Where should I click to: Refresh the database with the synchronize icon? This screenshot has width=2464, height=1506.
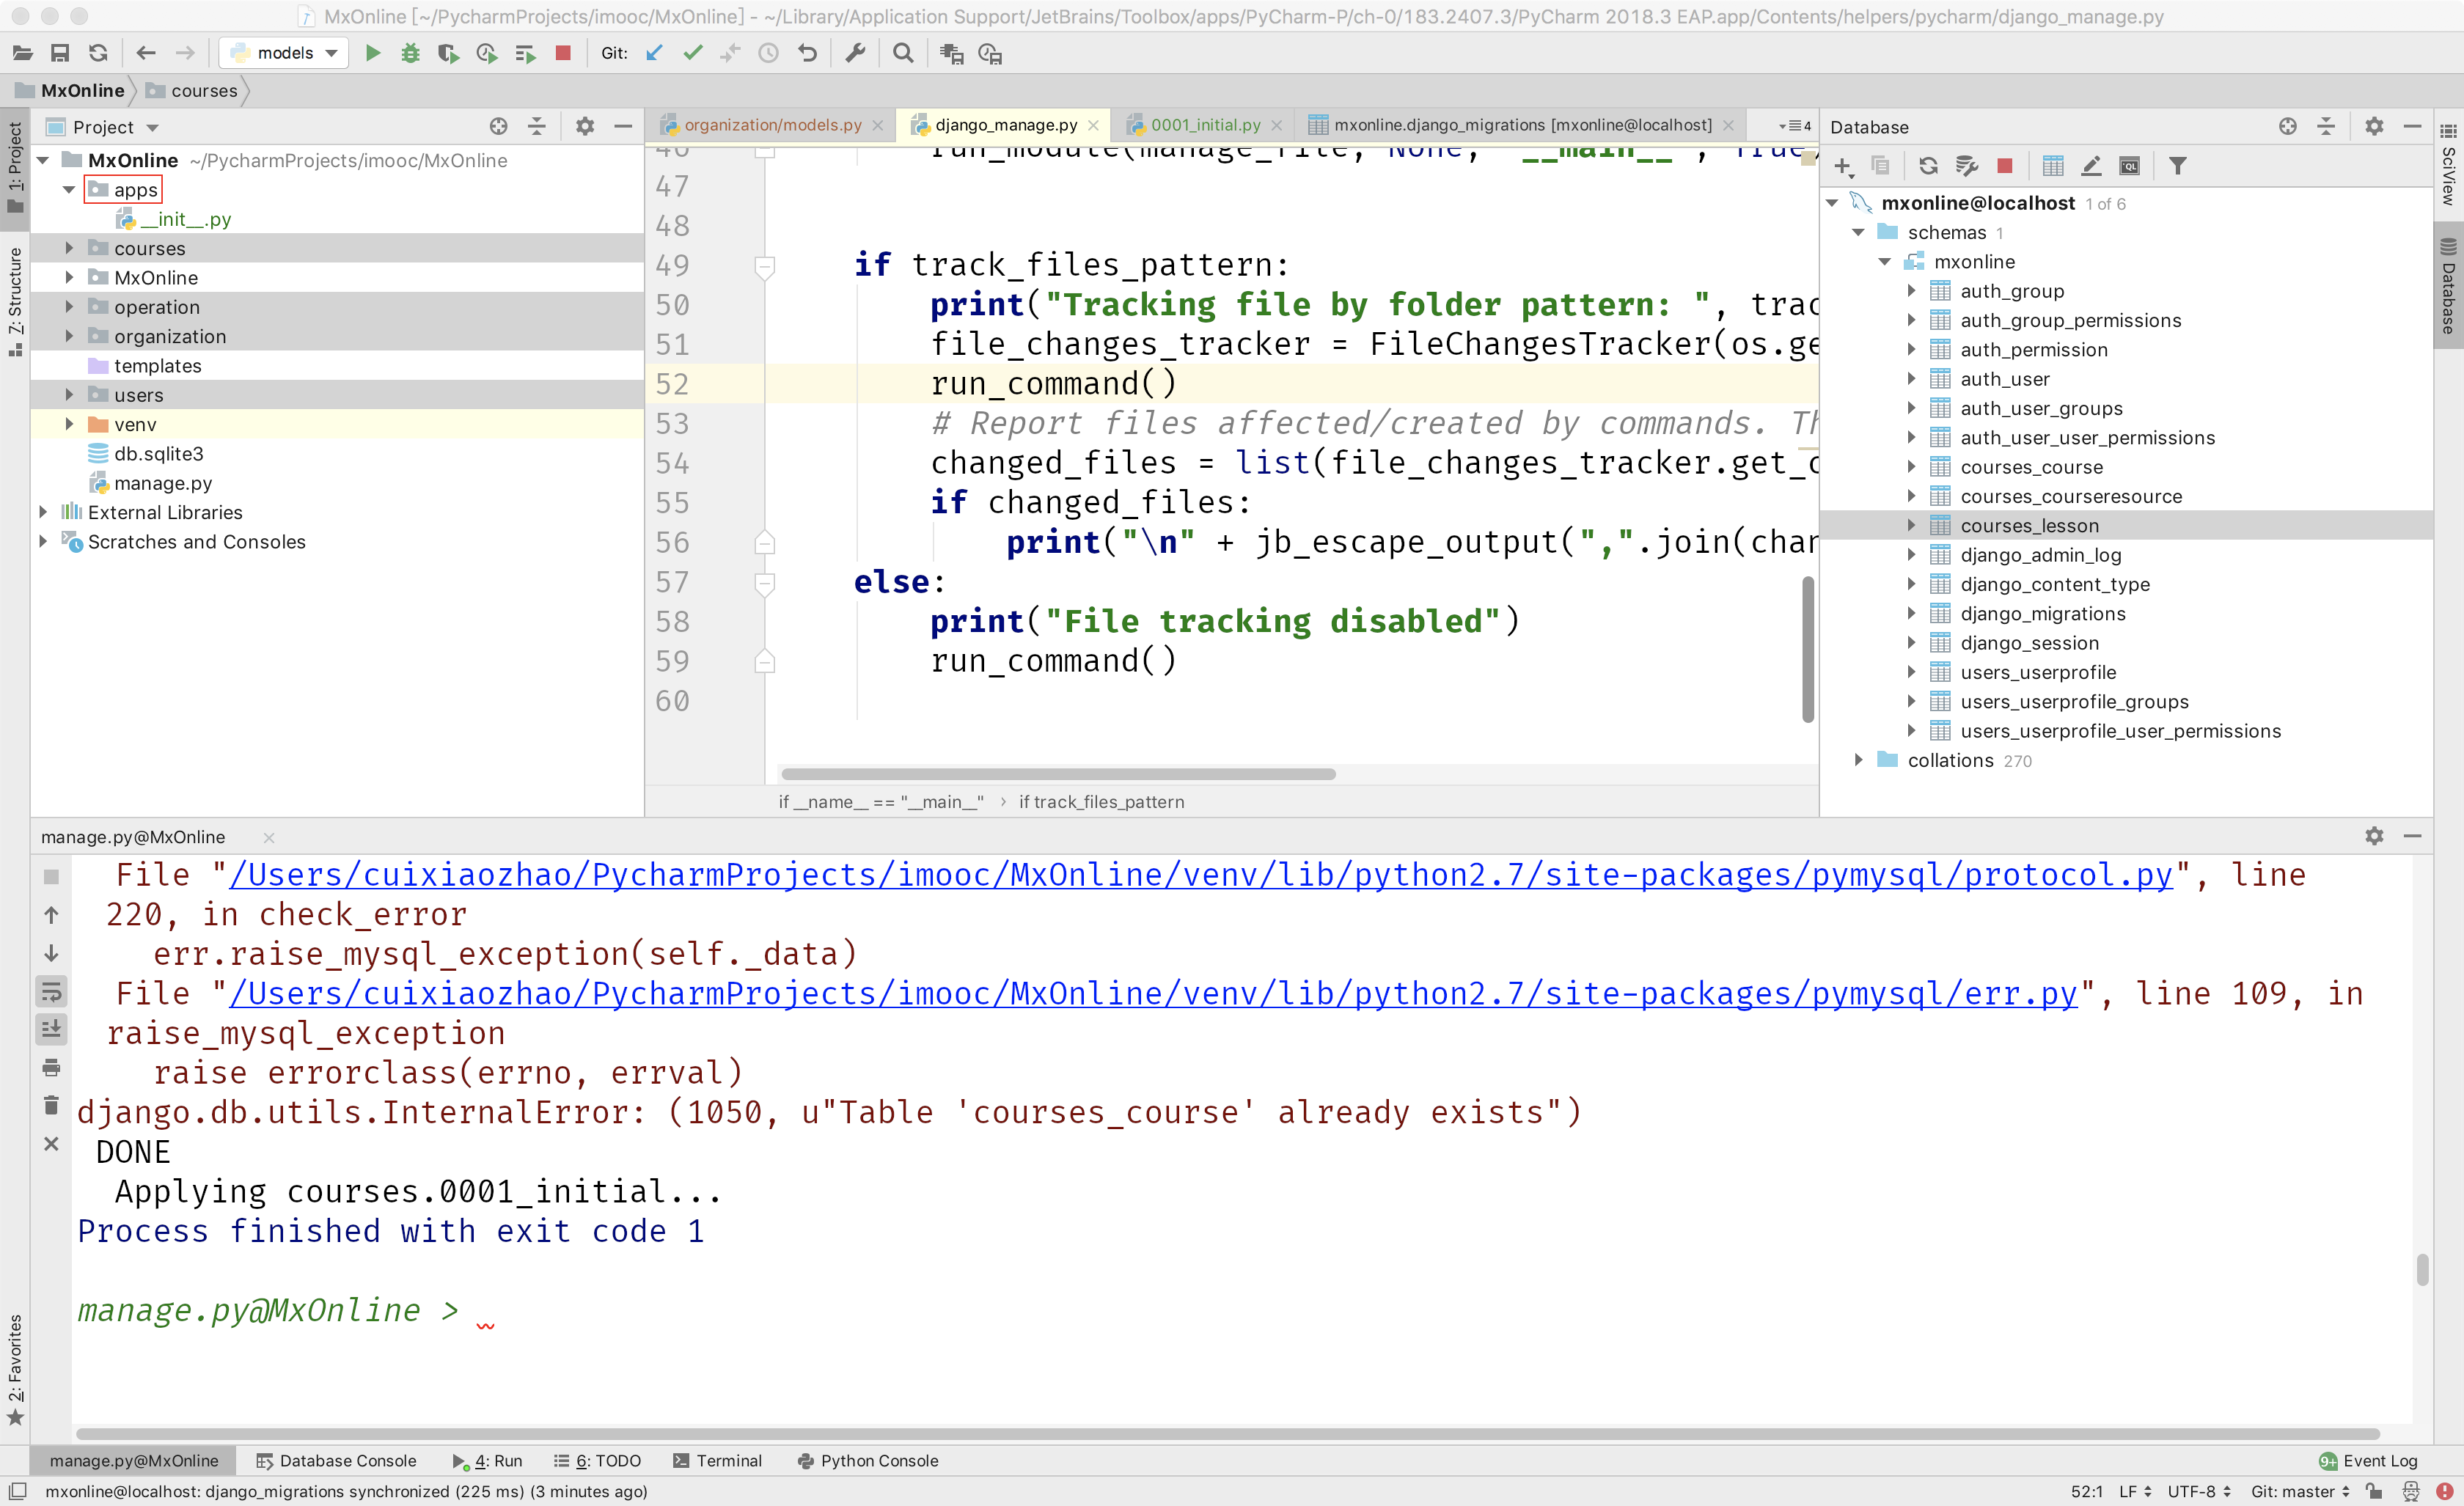(1928, 166)
